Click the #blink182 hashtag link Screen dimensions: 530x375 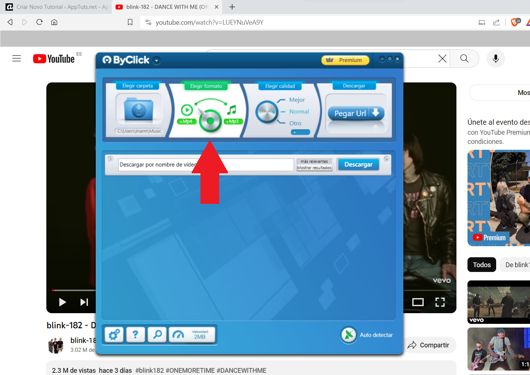149,371
